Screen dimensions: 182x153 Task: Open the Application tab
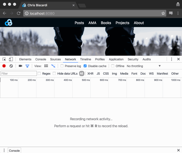tap(116, 59)
